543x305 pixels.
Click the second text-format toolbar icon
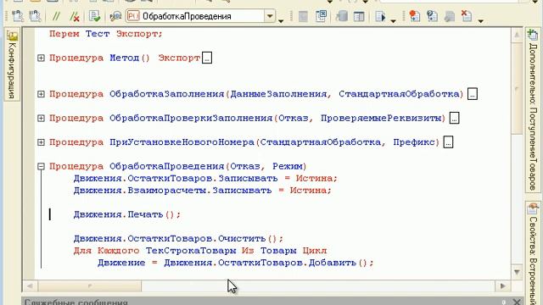pyautogui.click(x=35, y=16)
